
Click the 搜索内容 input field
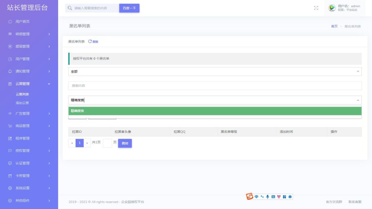click(x=215, y=86)
